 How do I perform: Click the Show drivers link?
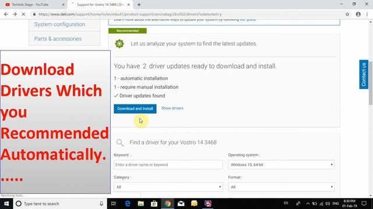(x=173, y=108)
